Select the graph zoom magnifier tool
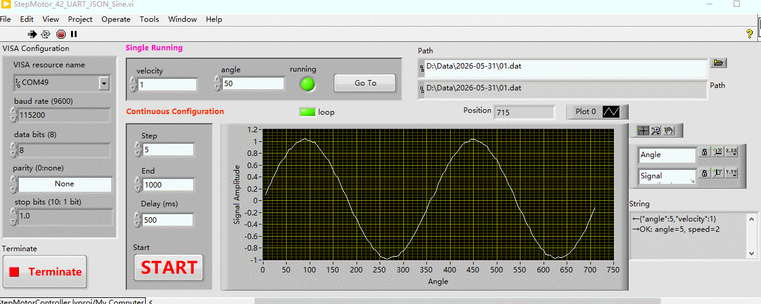 (x=656, y=130)
